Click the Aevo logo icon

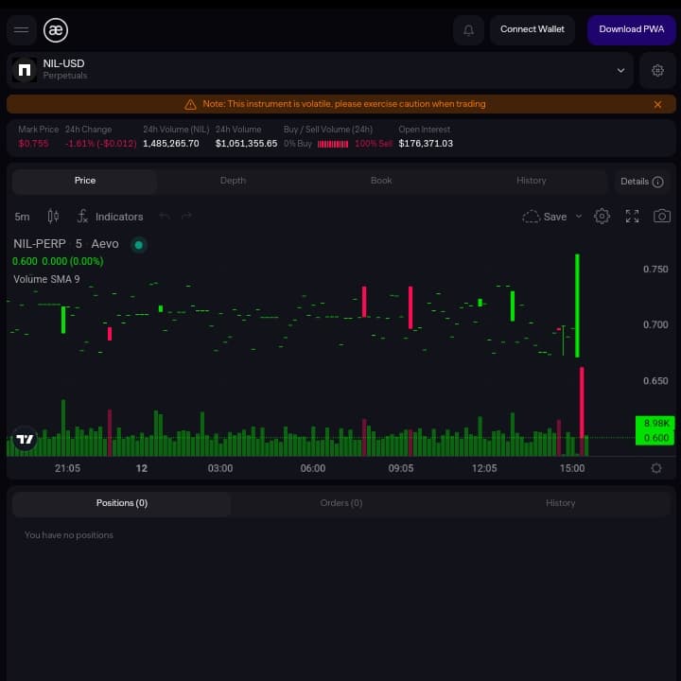coord(57,30)
